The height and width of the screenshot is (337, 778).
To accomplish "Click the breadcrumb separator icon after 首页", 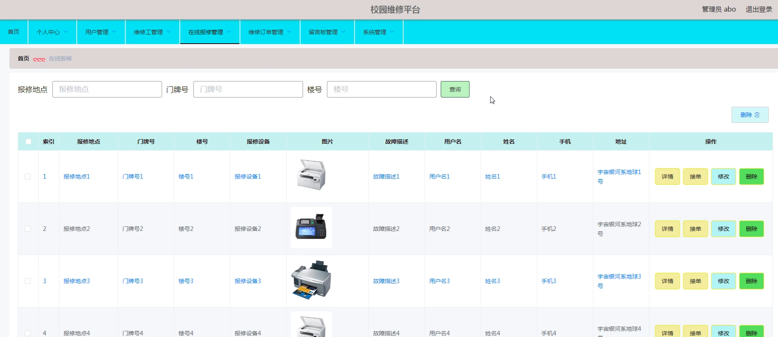I will click(39, 59).
